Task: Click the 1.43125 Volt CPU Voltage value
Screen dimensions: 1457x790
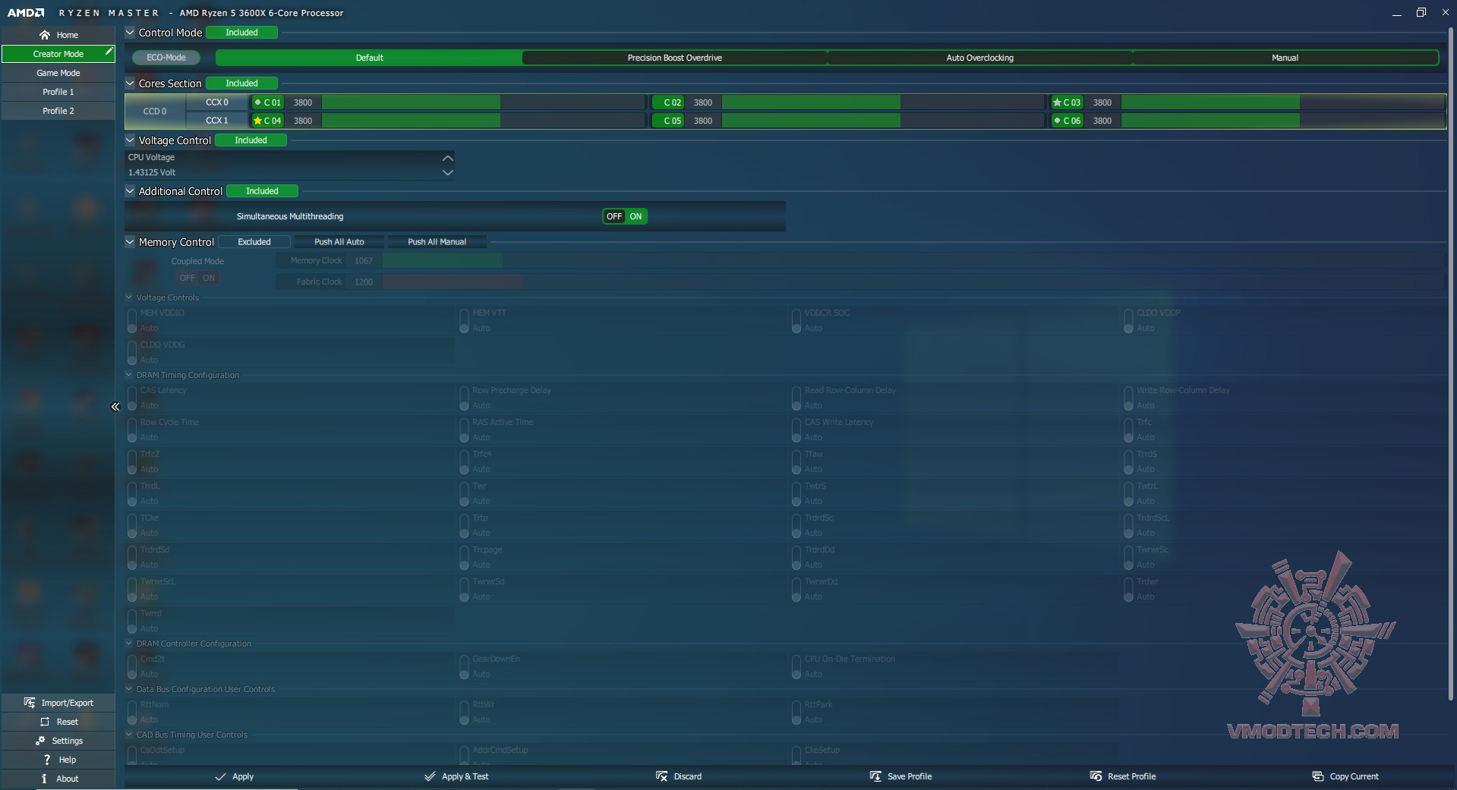Action: pyautogui.click(x=152, y=172)
